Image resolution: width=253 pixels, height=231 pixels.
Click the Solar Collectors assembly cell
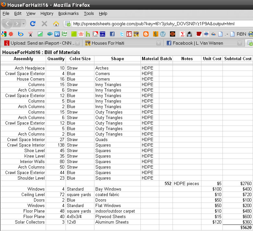pyautogui.click(x=23, y=222)
